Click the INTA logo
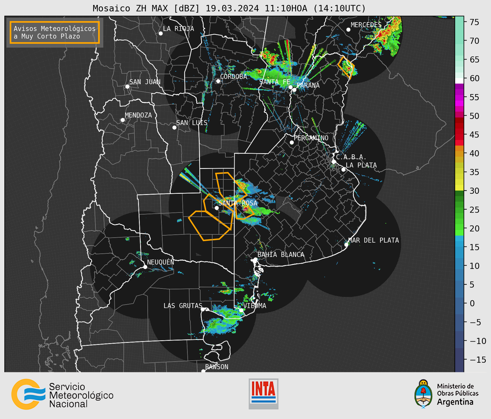The height and width of the screenshot is (419, 491). (263, 394)
